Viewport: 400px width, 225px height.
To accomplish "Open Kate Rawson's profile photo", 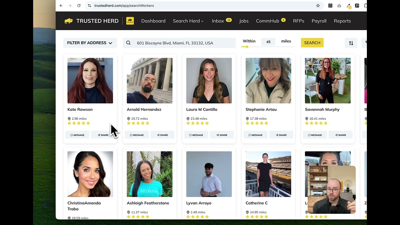I will 90,81.
